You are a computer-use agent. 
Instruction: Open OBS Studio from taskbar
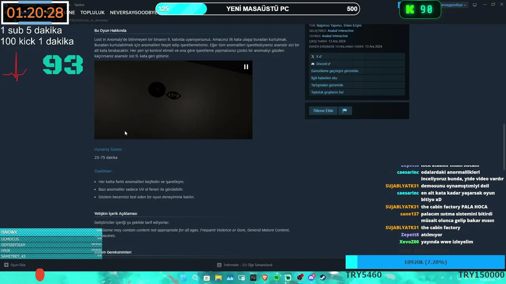300,278
